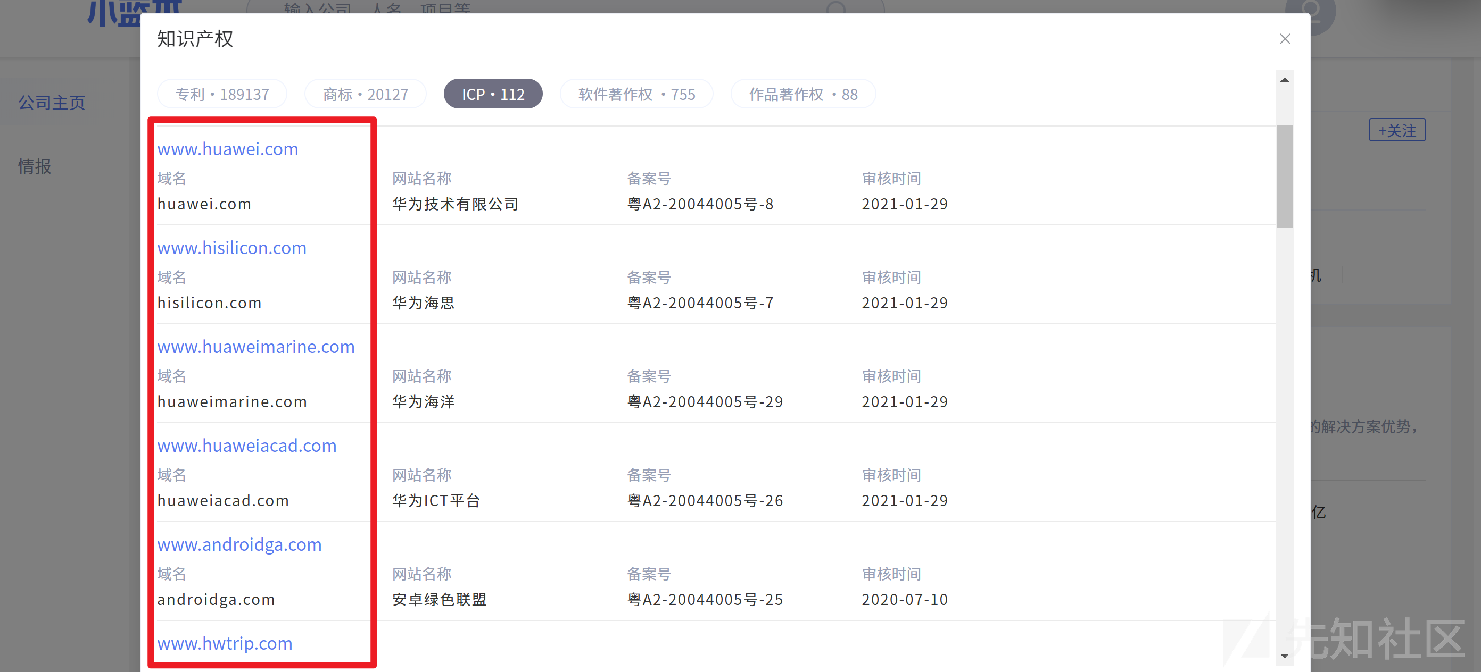The width and height of the screenshot is (1481, 672).
Task: Click the +关注 follow button
Action: pos(1397,130)
